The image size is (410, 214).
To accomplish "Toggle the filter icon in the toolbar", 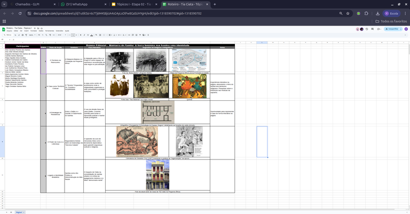I will tap(140, 35).
